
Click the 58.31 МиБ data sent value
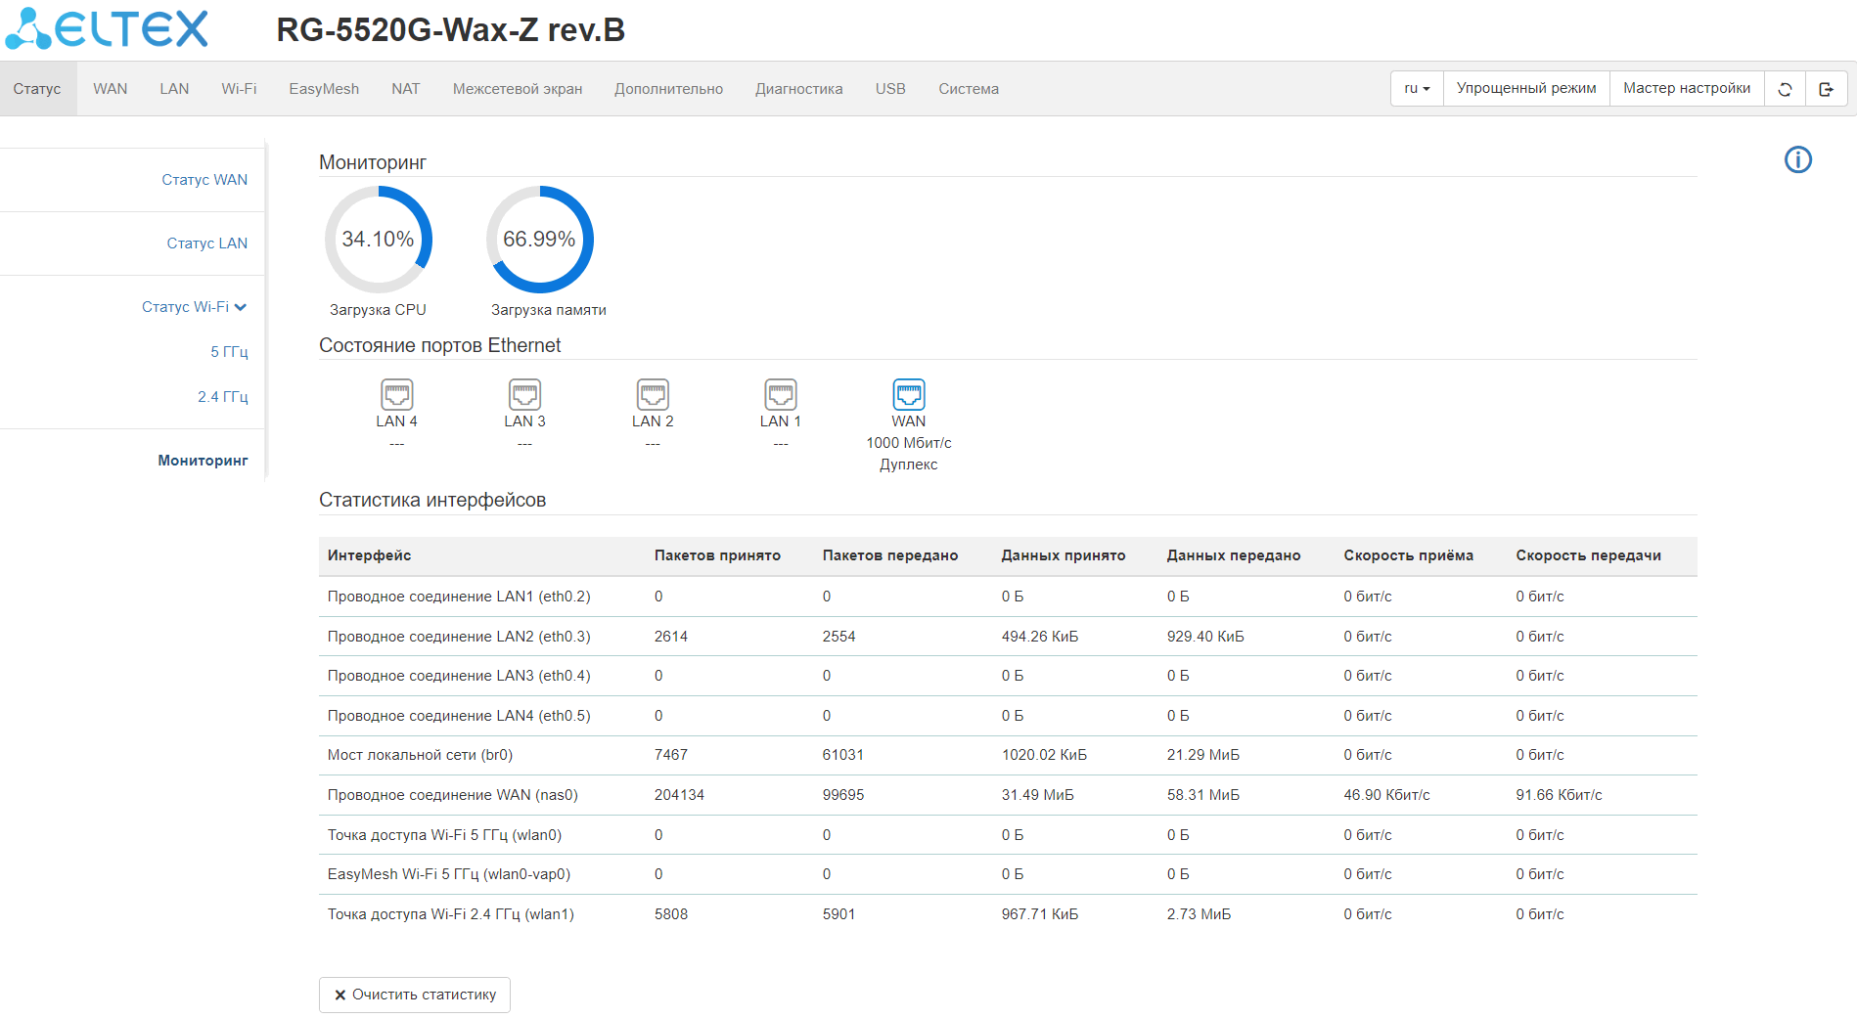1203,795
